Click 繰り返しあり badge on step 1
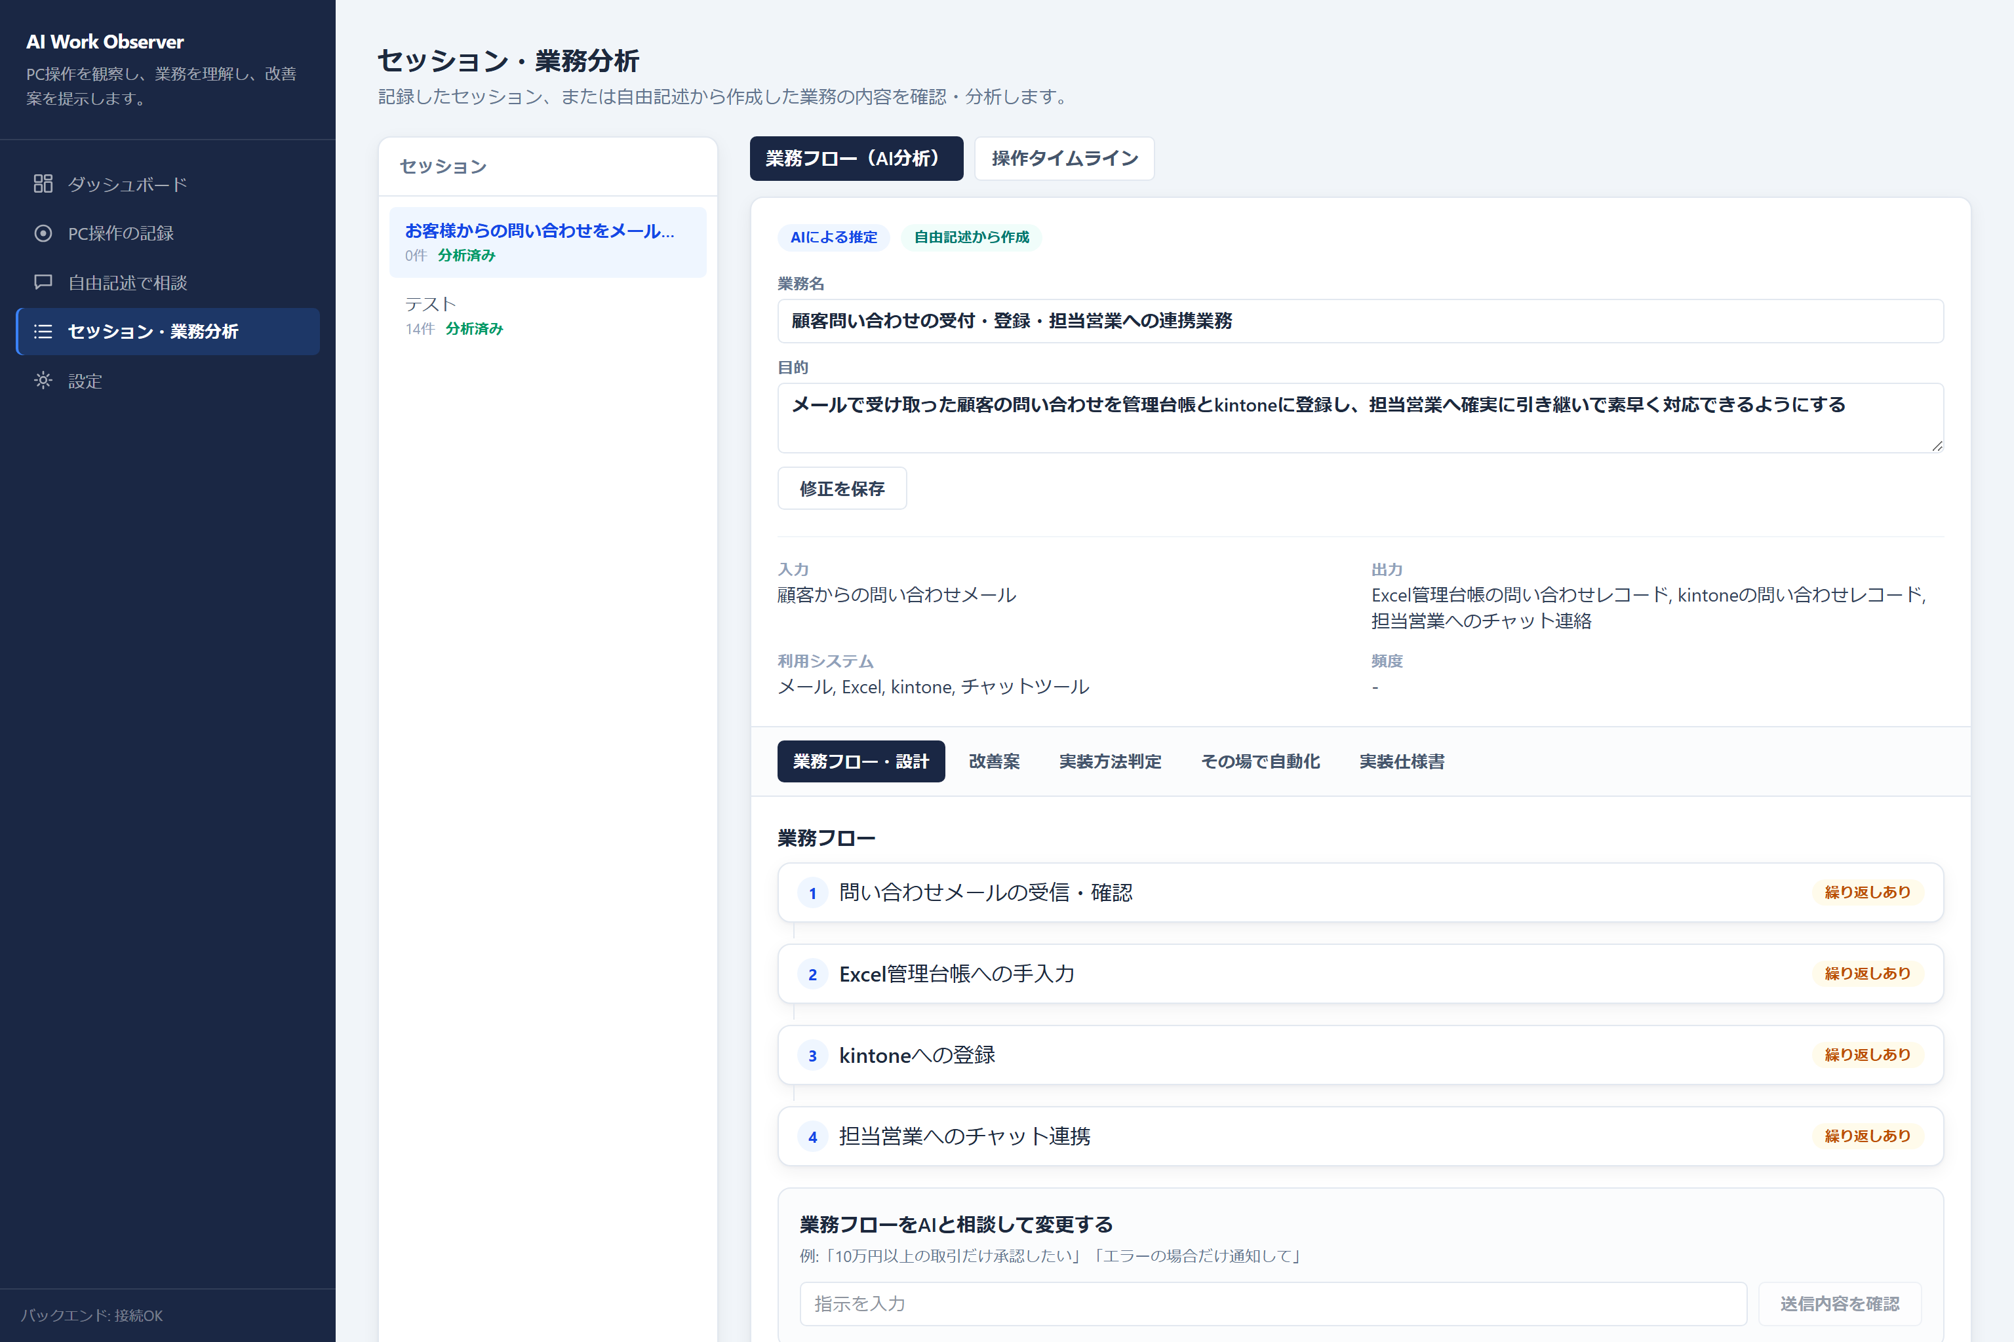 tap(1866, 892)
